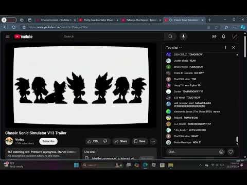Click the magnifier search button on YouTube
247x185 pixels.
pyautogui.click(x=170, y=36)
